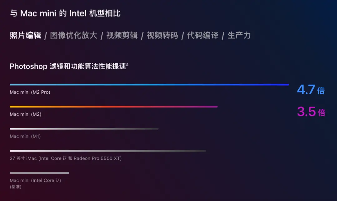Click the 与 Mac mini 的 Intel 机型相比 heading
The height and width of the screenshot is (201, 337).
[65, 13]
